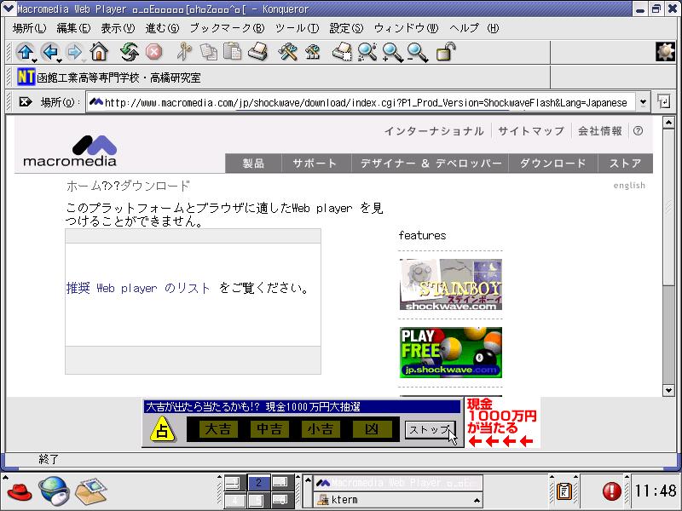Open the ヘルプ(H) menu
The height and width of the screenshot is (511, 682).
coord(474,28)
